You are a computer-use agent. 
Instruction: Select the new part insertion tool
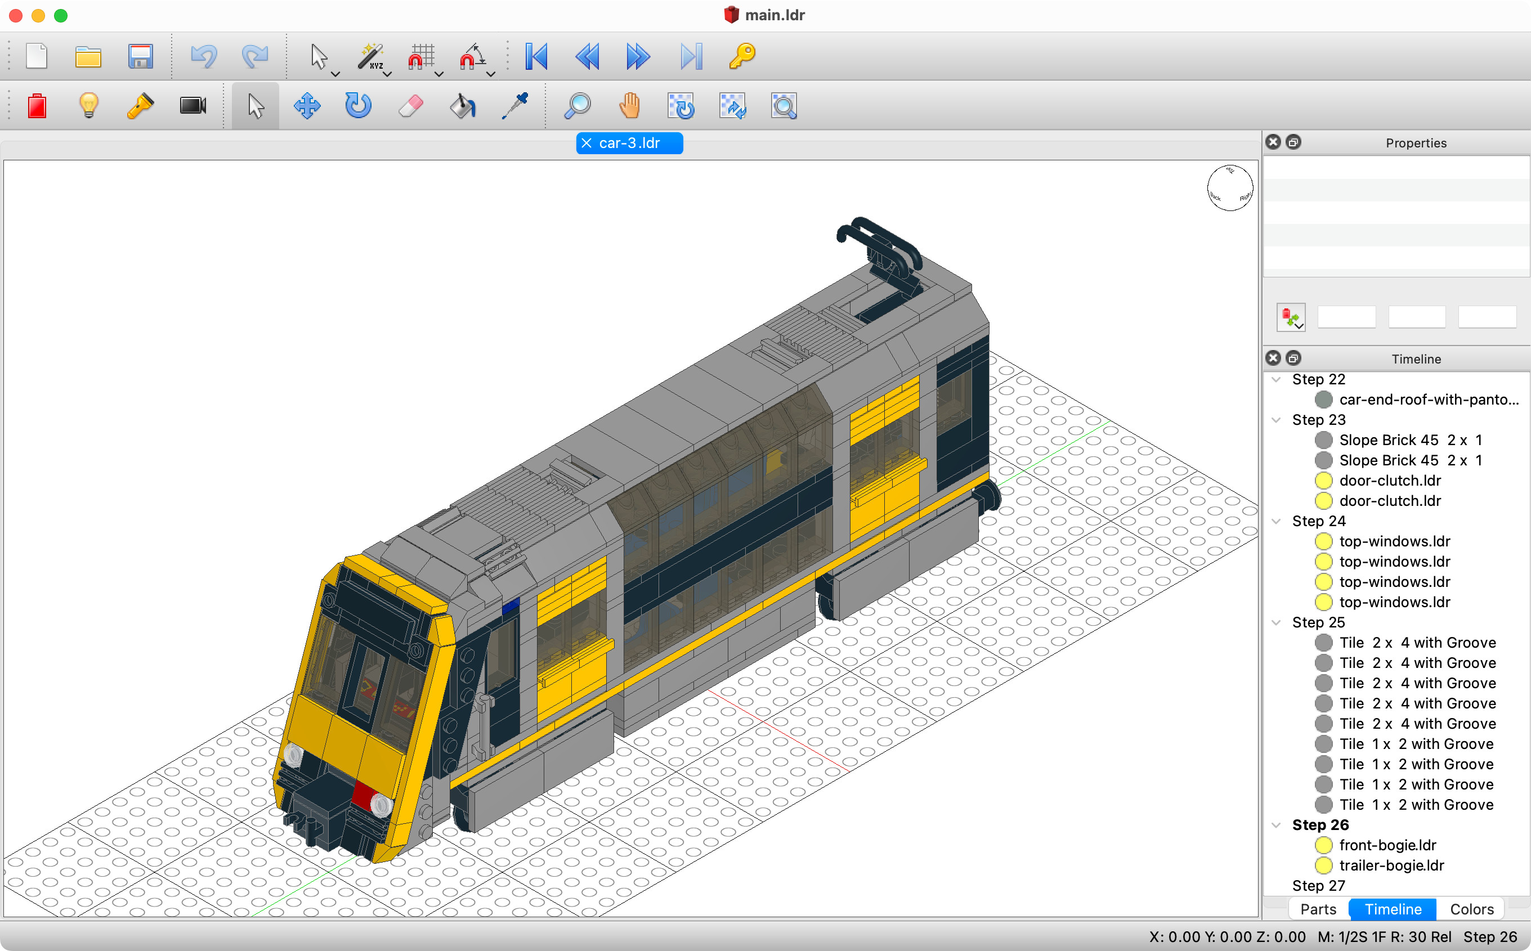pyautogui.click(x=37, y=105)
